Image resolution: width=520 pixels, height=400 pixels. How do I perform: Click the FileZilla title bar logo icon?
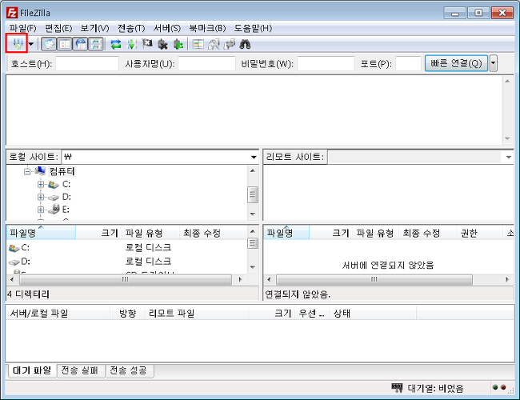[x=12, y=13]
